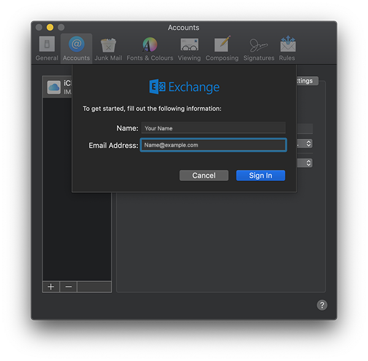This screenshot has width=368, height=361.
Task: Open the General preferences pane
Action: (47, 49)
